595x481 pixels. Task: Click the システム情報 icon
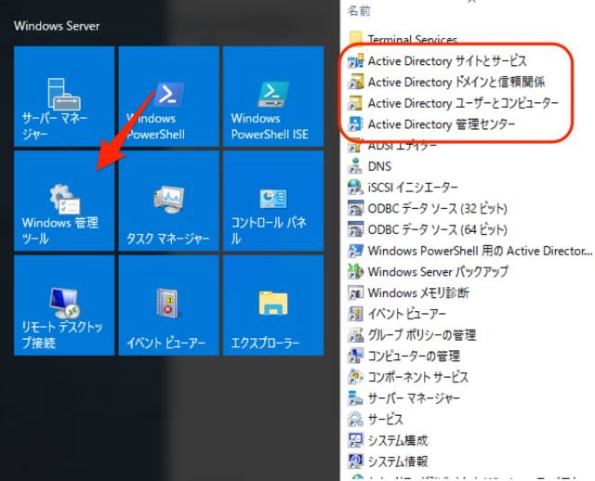tap(355, 461)
